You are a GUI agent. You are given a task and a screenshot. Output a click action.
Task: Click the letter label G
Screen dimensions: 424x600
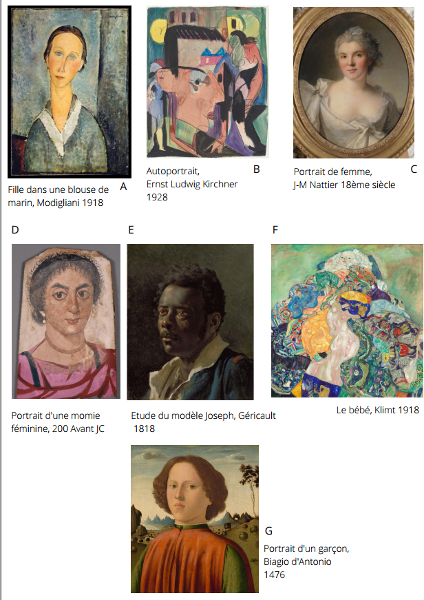coord(268,530)
